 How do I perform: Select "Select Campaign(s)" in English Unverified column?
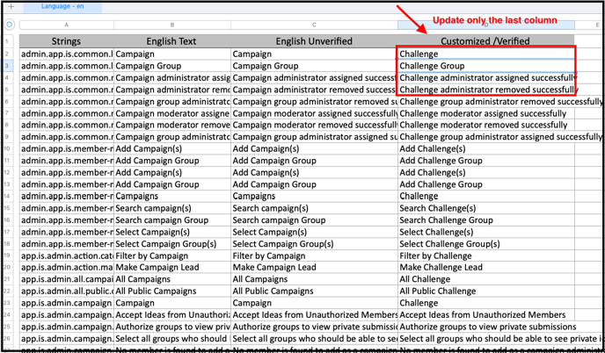[x=314, y=232]
